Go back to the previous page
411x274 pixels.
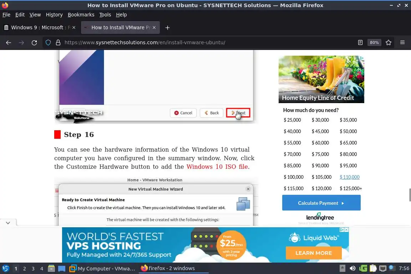[x=9, y=42]
